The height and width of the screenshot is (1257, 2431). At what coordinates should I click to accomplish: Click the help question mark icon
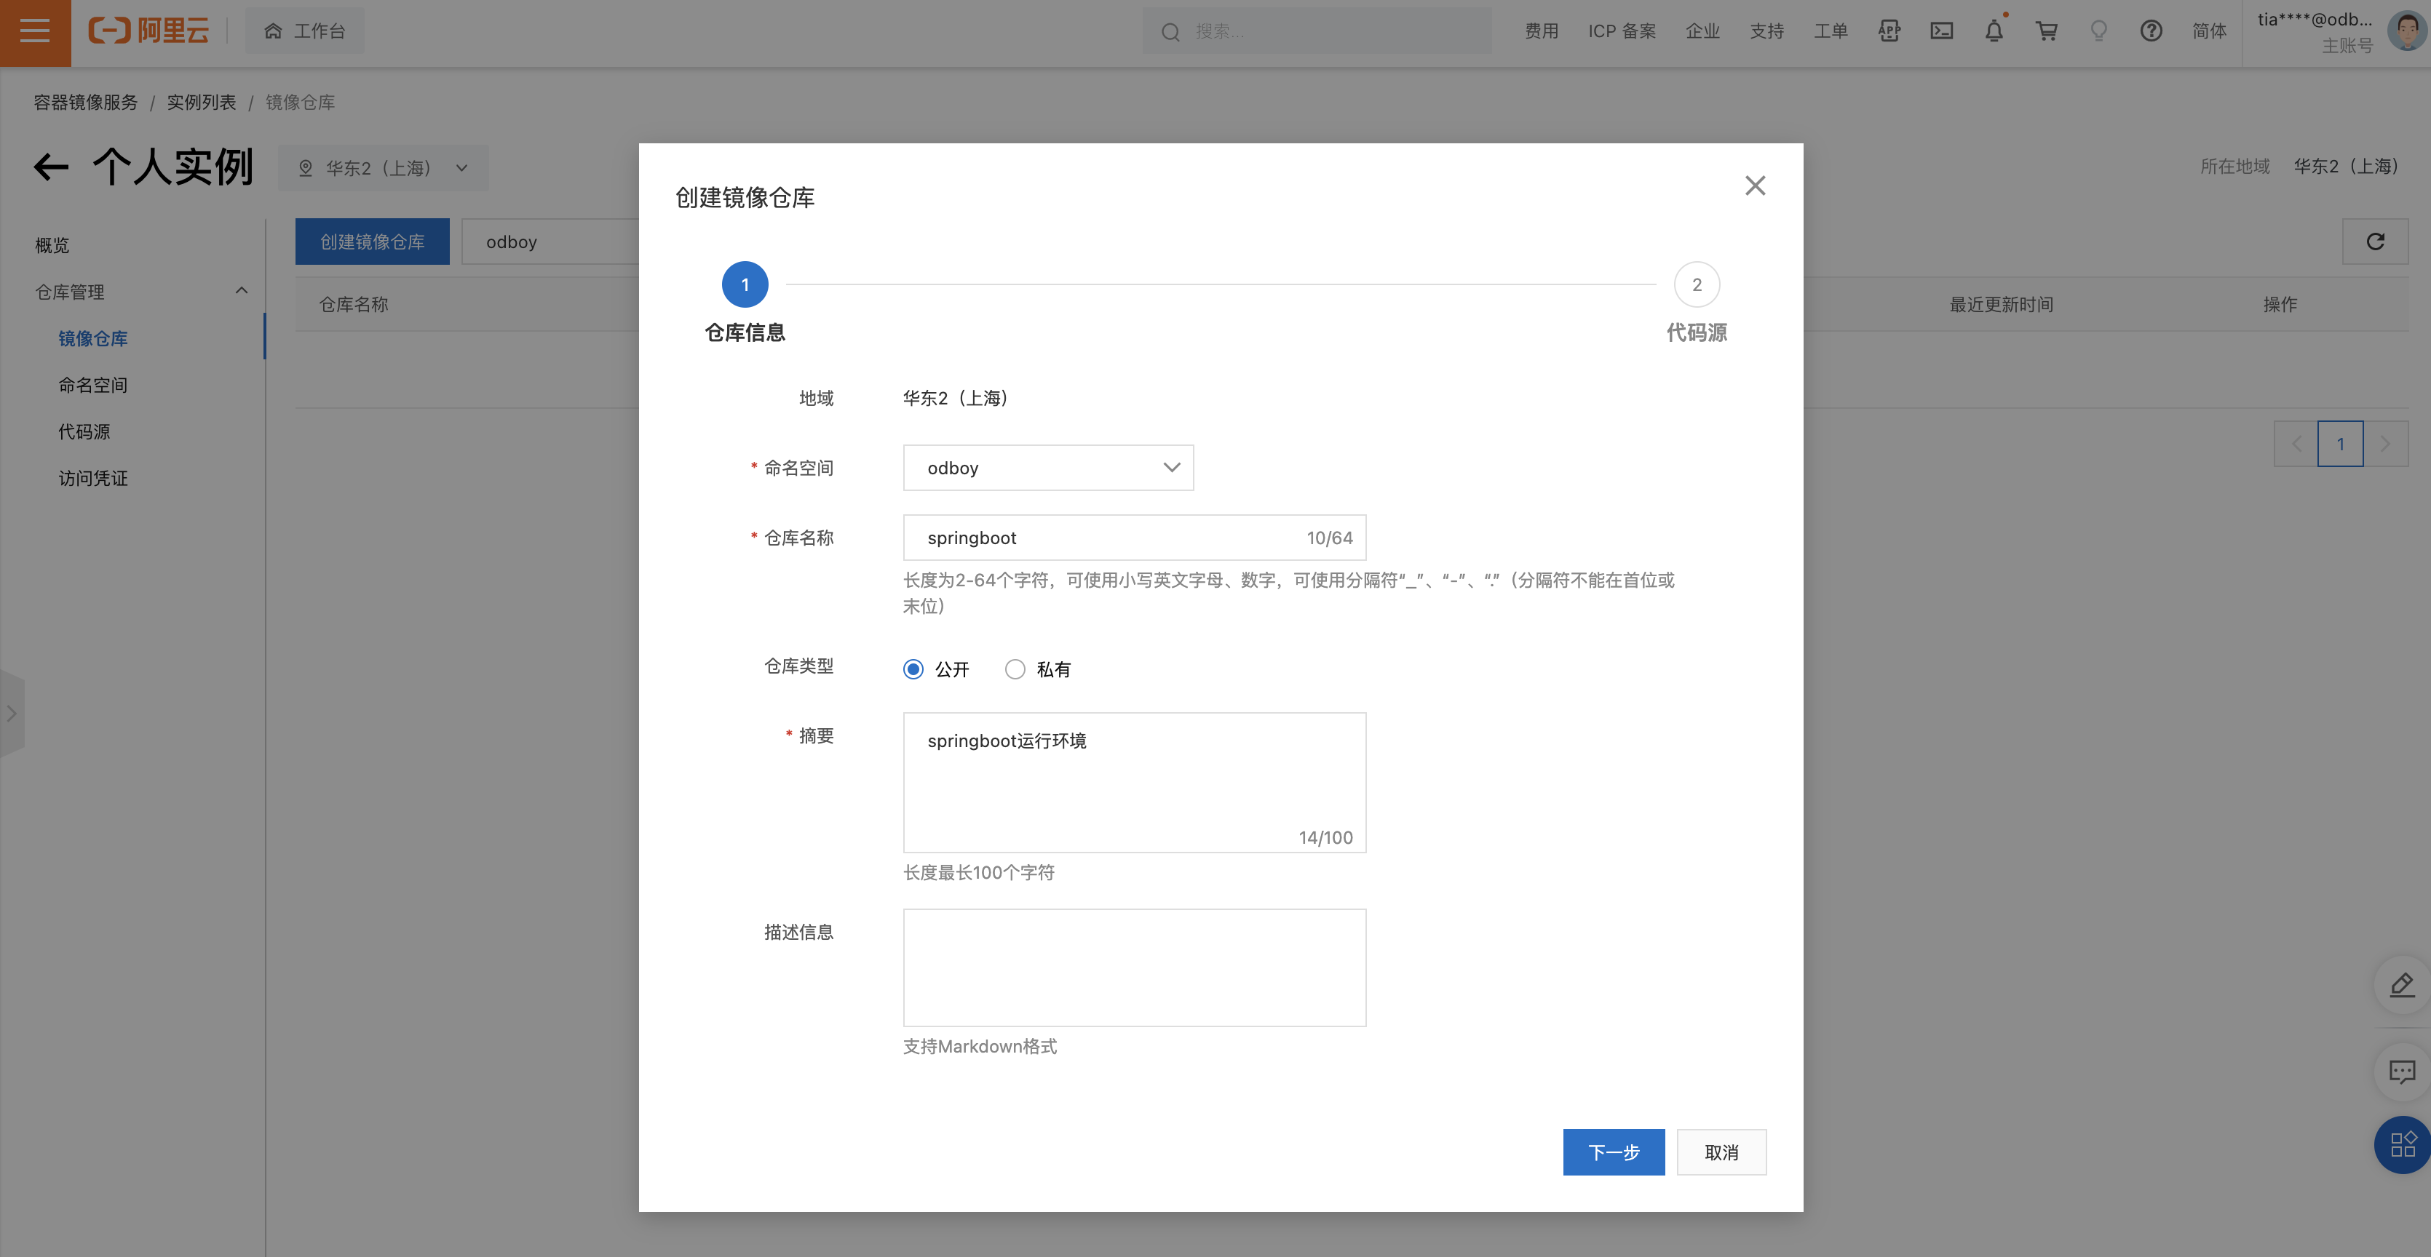pos(2151,31)
